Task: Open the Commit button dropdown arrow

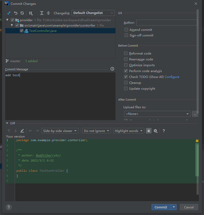Action: tap(174, 207)
